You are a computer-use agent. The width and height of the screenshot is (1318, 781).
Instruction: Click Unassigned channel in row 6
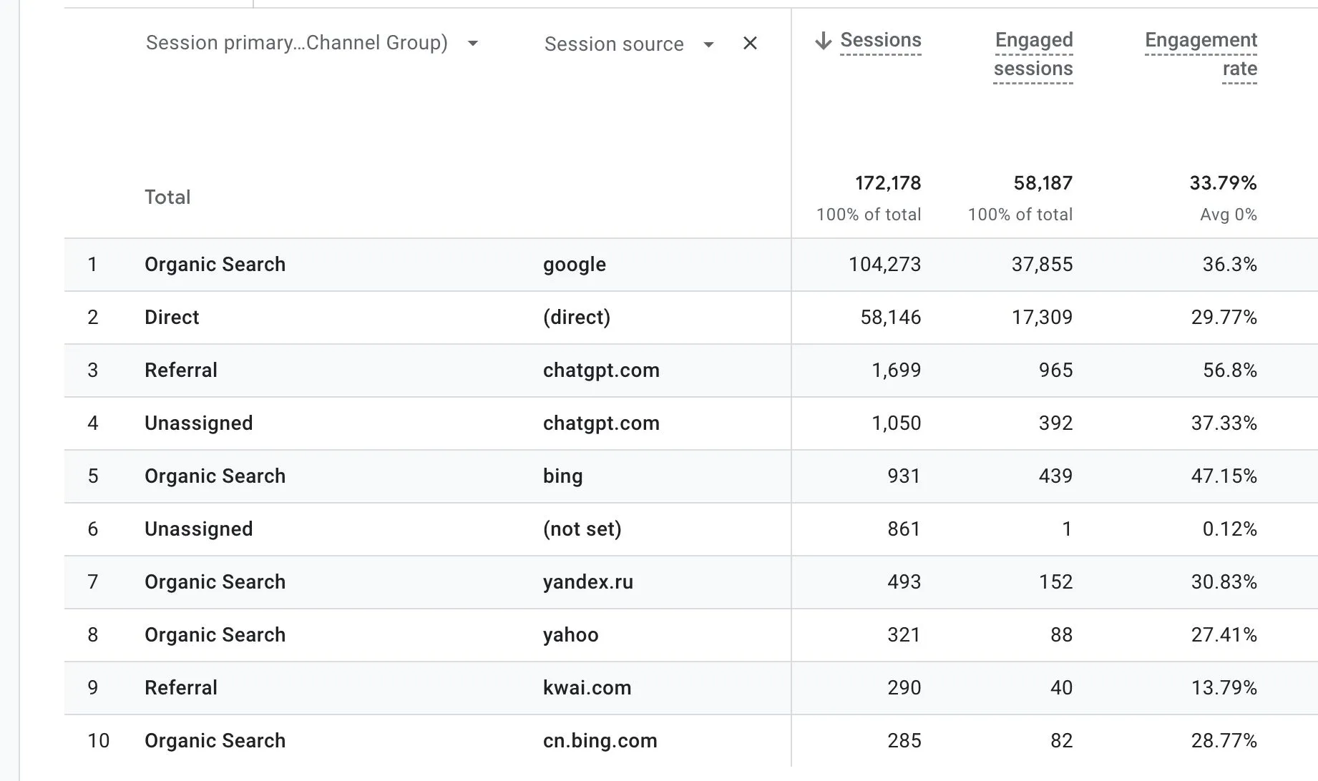[x=198, y=529]
